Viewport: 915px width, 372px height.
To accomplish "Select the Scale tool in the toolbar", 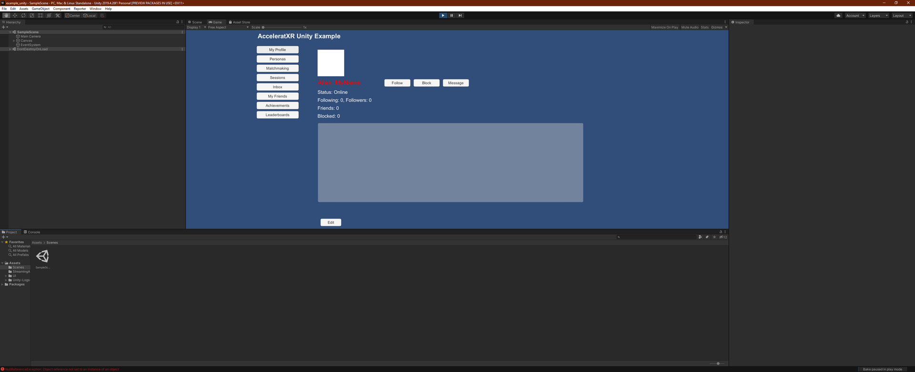I will click(32, 15).
